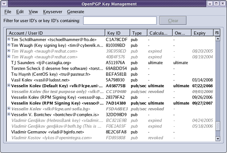Select Tru Huynh (CentOS key) row
This screenshot has width=227, height=153.
[x=111, y=74]
